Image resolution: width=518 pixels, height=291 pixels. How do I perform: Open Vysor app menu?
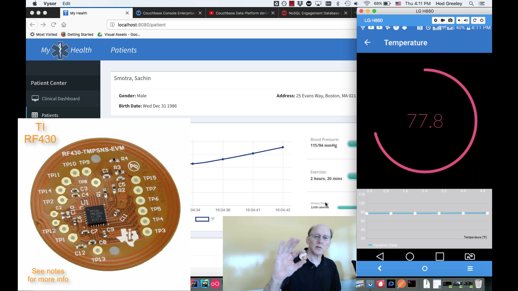(x=50, y=4)
